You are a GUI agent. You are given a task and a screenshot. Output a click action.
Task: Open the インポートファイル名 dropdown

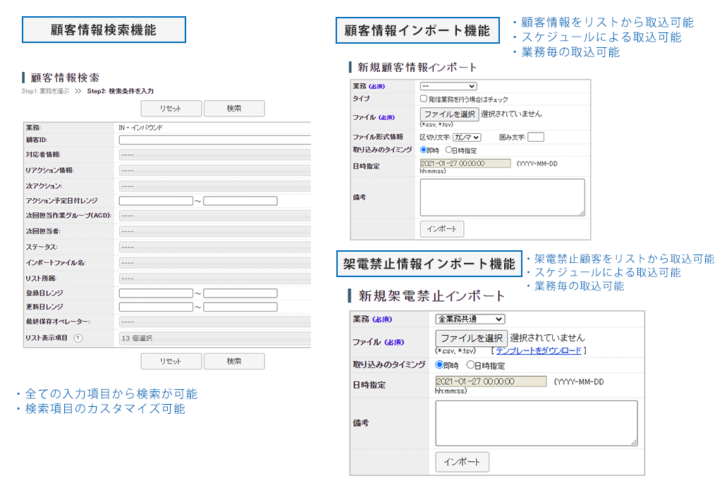pyautogui.click(x=214, y=262)
